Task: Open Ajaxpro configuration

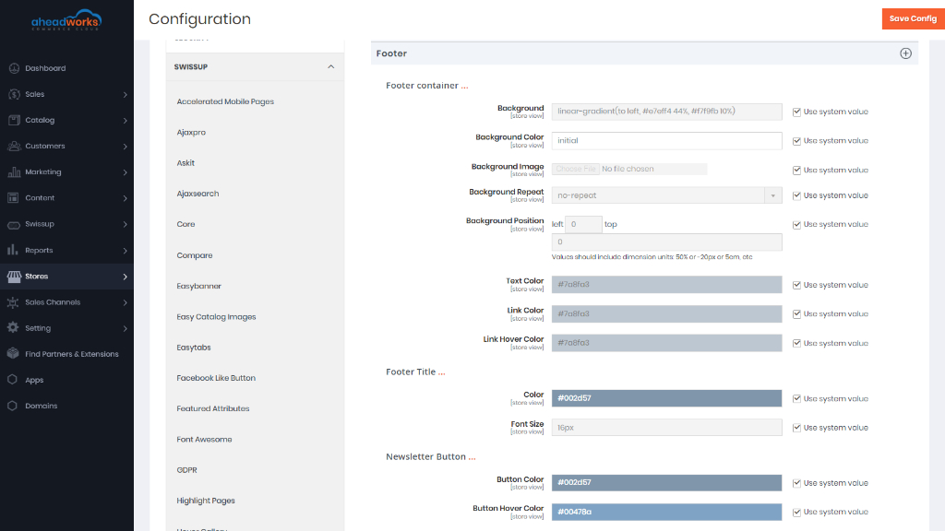Action: click(x=191, y=133)
